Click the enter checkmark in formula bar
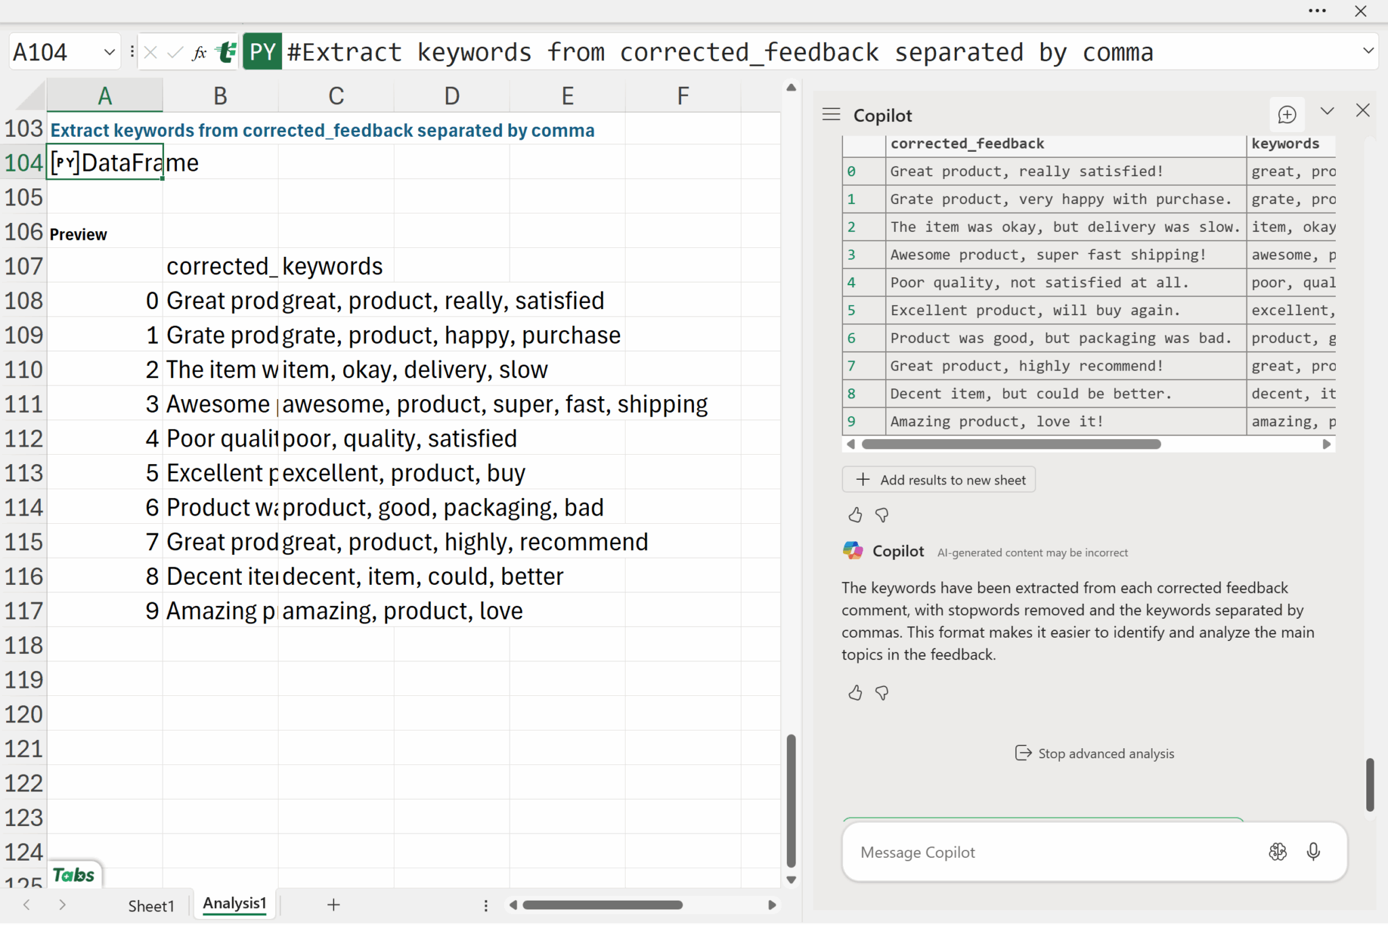The image size is (1388, 925). (175, 52)
